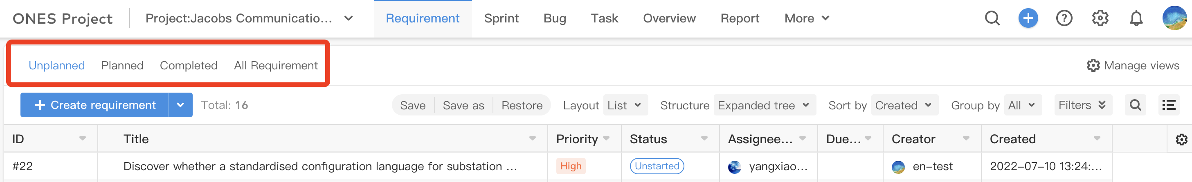Viewport: 1192px width, 182px height.
Task: Expand the Create requirement split arrow
Action: click(180, 105)
